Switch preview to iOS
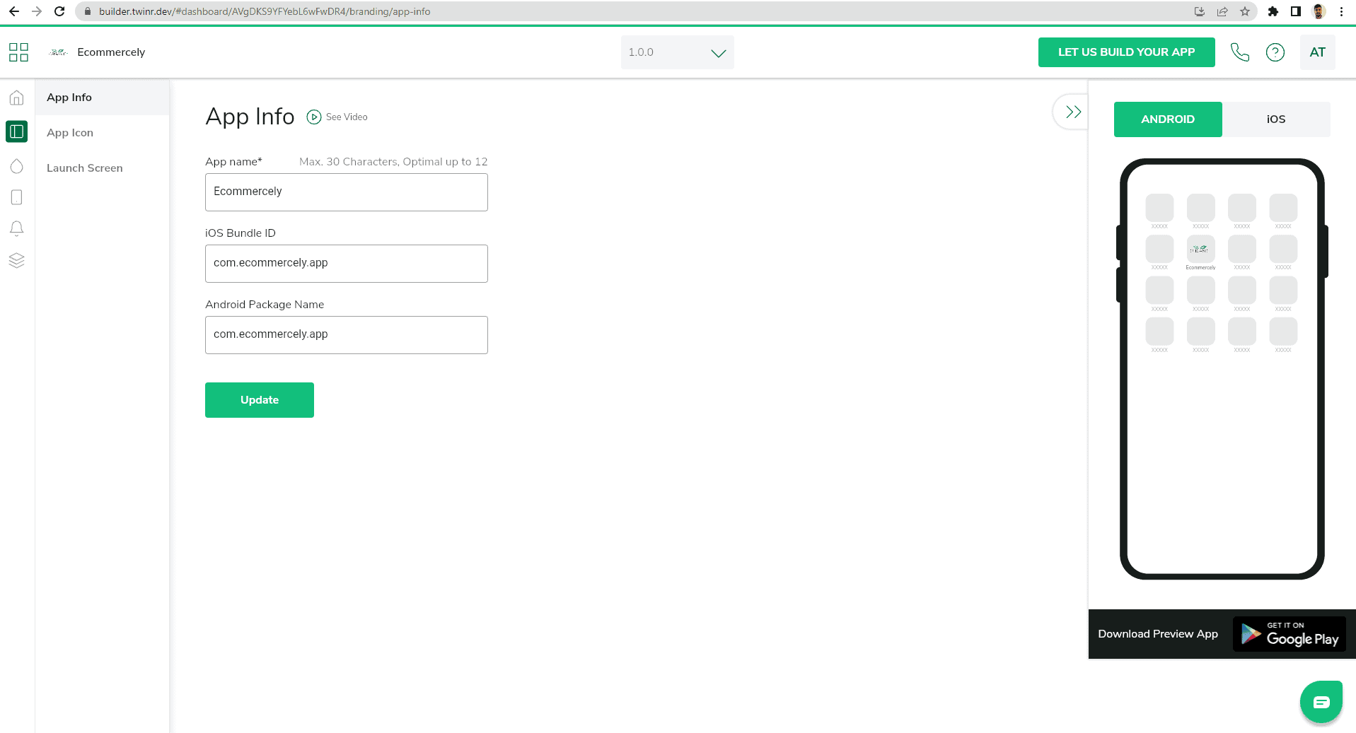The height and width of the screenshot is (733, 1356). (1275, 119)
